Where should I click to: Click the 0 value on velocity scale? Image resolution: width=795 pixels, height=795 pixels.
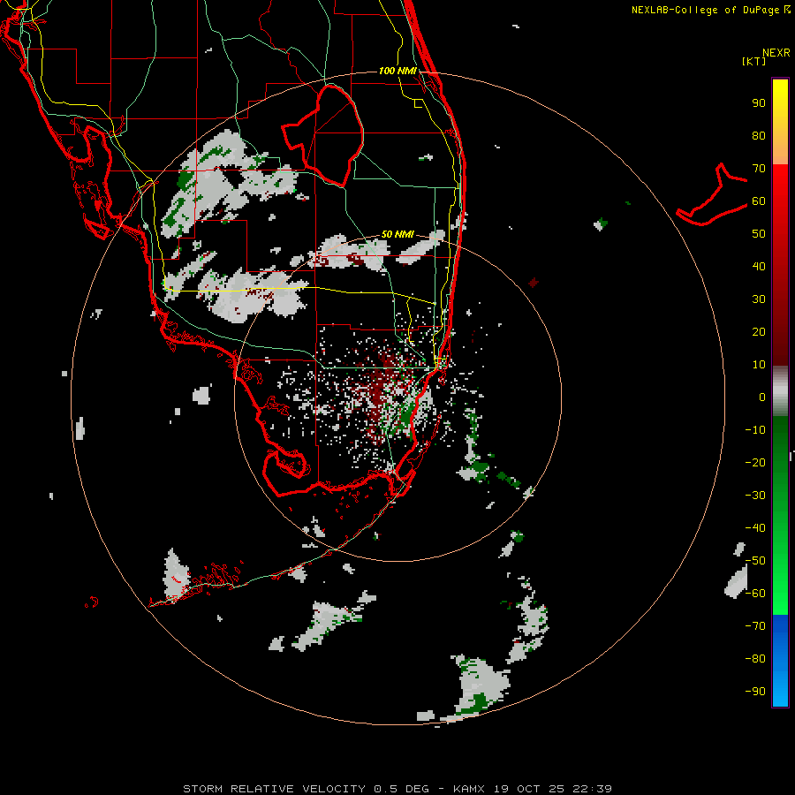coord(762,397)
